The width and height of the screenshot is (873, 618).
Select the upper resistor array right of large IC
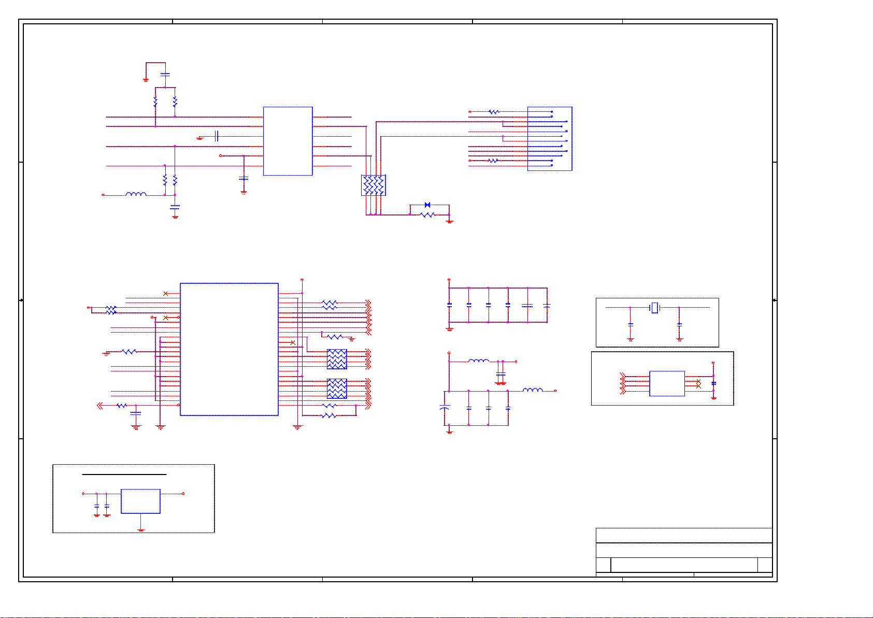coord(337,359)
